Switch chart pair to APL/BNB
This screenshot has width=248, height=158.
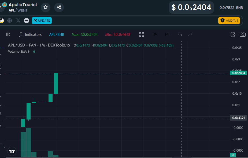click(x=57, y=34)
